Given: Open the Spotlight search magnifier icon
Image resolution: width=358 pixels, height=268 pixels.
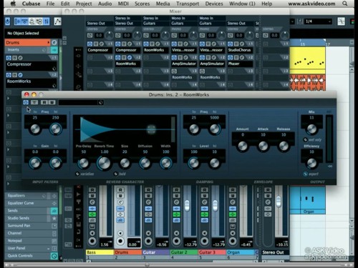Looking at the screenshot, I should click(x=344, y=4).
